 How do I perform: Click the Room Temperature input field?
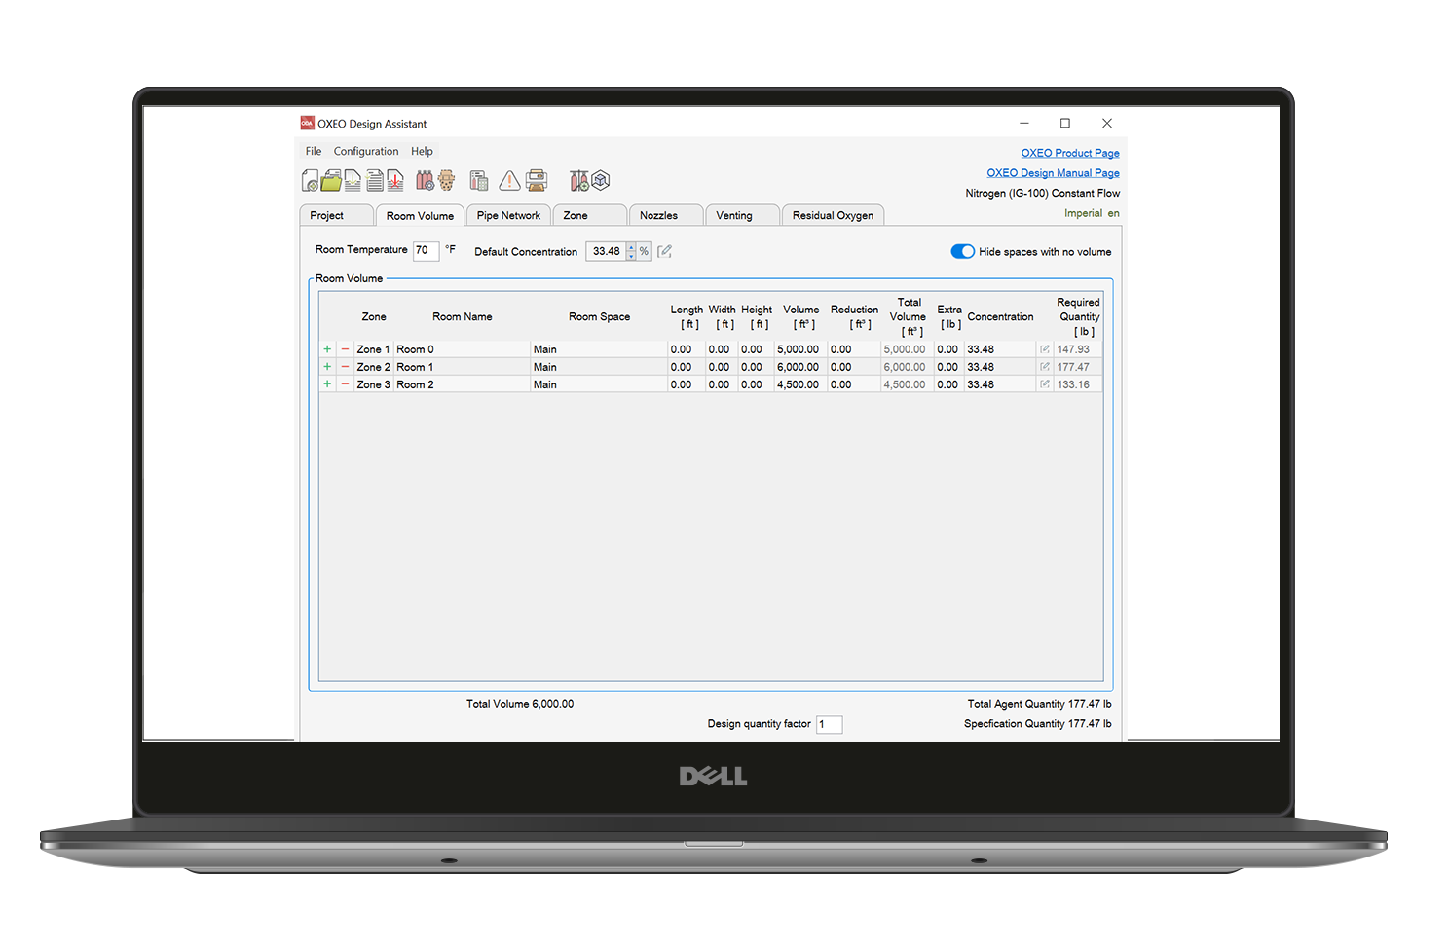tap(425, 250)
